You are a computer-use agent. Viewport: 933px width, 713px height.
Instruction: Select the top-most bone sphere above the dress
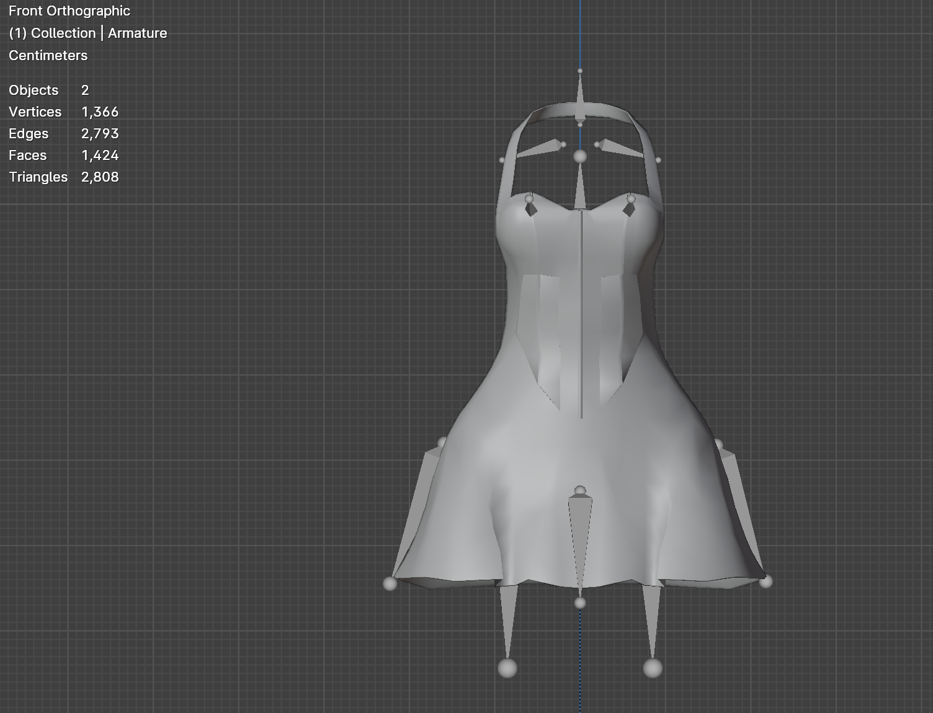point(581,71)
